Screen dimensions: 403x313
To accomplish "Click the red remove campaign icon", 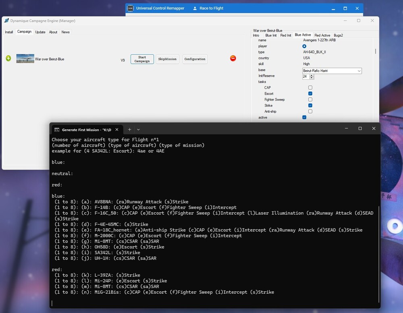I will pyautogui.click(x=233, y=58).
